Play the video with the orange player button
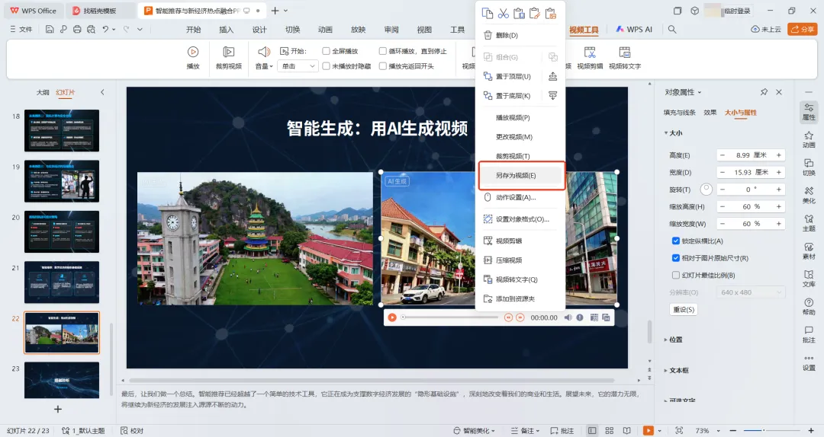824x437 pixels. pos(392,317)
